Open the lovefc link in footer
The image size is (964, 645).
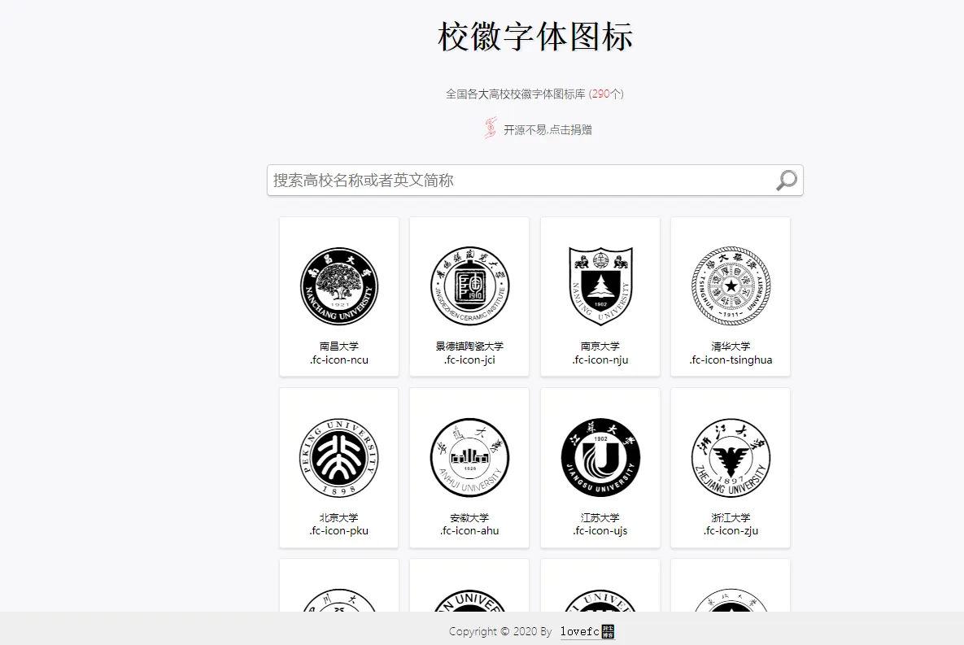(x=579, y=631)
